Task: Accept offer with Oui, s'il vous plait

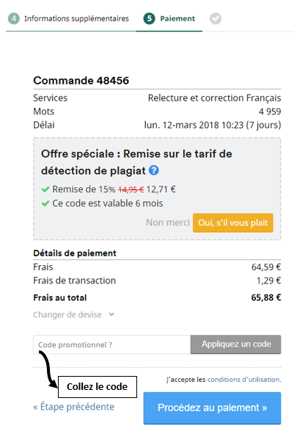Action: pyautogui.click(x=233, y=222)
